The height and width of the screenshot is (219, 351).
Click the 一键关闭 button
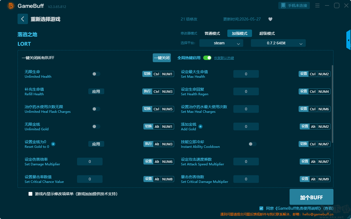(x=162, y=58)
